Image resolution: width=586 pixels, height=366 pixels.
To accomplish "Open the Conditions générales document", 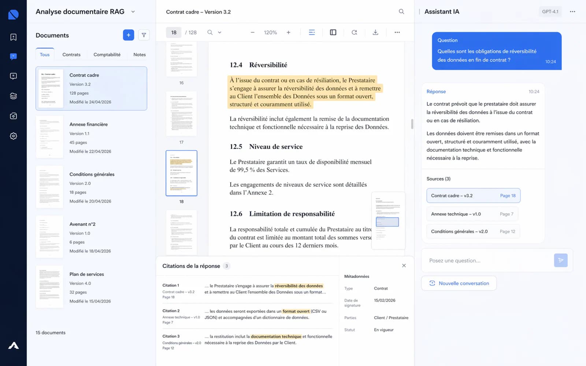I will pos(91,187).
